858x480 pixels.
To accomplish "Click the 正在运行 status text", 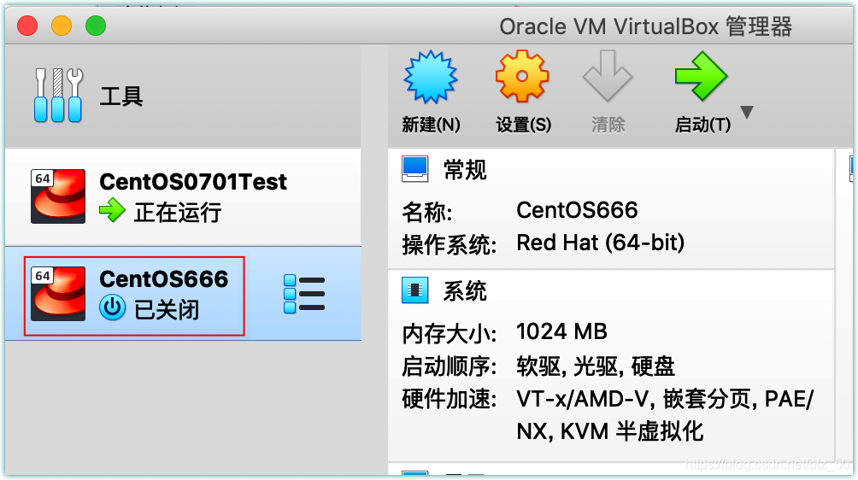I will 178,212.
